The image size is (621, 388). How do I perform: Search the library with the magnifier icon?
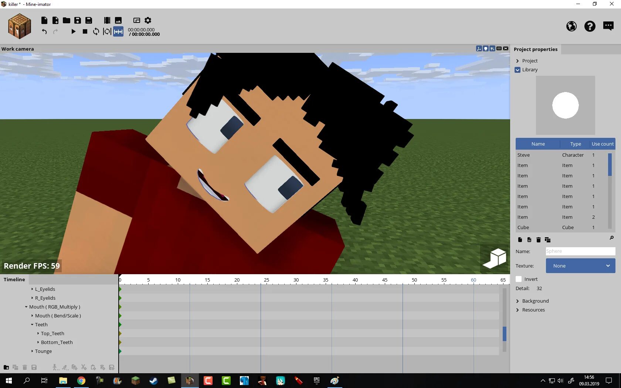[x=611, y=238]
